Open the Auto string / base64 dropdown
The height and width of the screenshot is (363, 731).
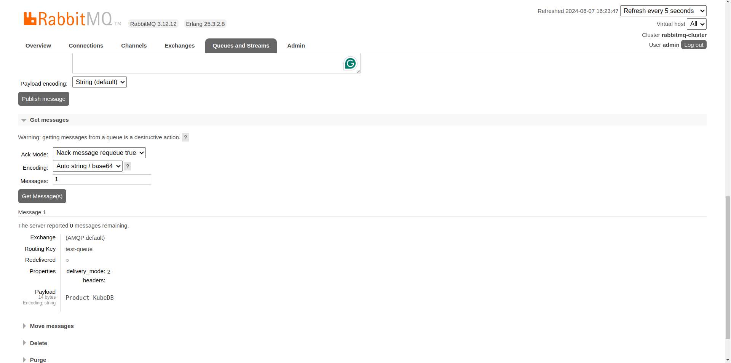click(88, 166)
